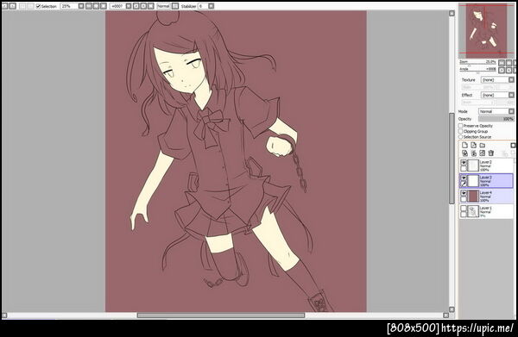
Task: Click the rotation angle field in toolbar
Action: [x=117, y=6]
